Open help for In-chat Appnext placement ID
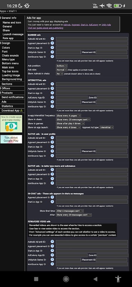Image resolution: width=132 pixels, height=287 pixels. (52, 197)
